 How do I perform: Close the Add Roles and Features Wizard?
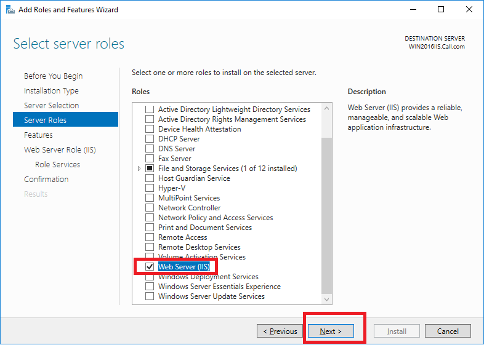[x=469, y=10]
